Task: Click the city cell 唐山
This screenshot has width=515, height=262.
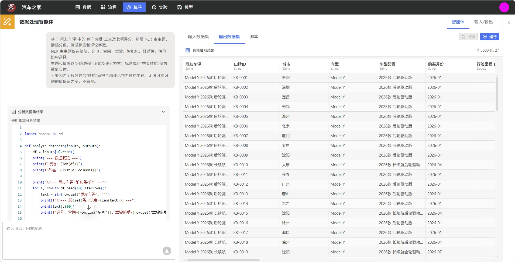Action: [x=304, y=194]
